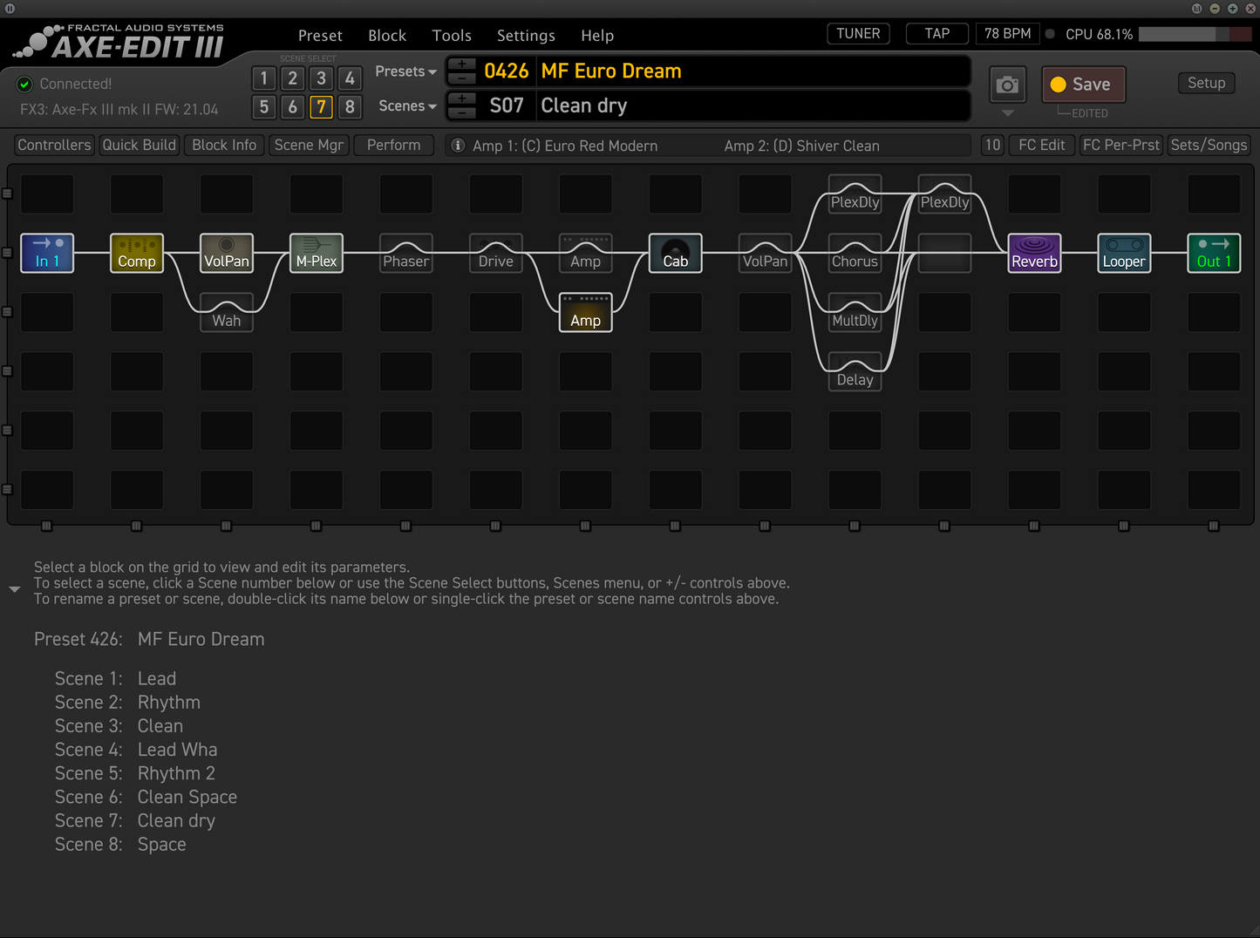
Task: Open the Presets dropdown
Action: tap(405, 71)
